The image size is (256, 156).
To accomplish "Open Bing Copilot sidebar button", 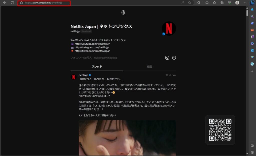I will click(x=252, y=3).
